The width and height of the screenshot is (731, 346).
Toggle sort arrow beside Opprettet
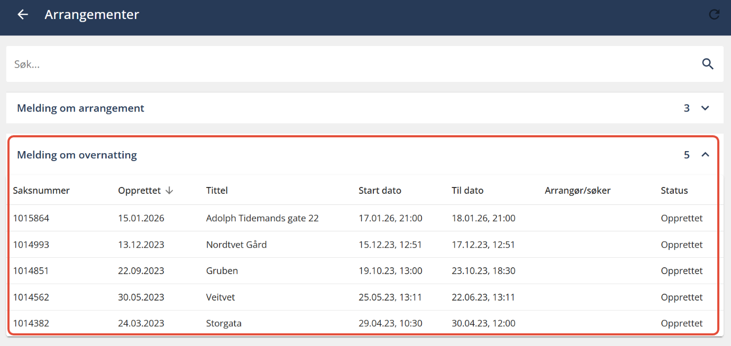pyautogui.click(x=169, y=191)
